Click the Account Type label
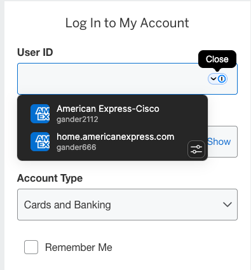The image size is (251, 270). (50, 179)
